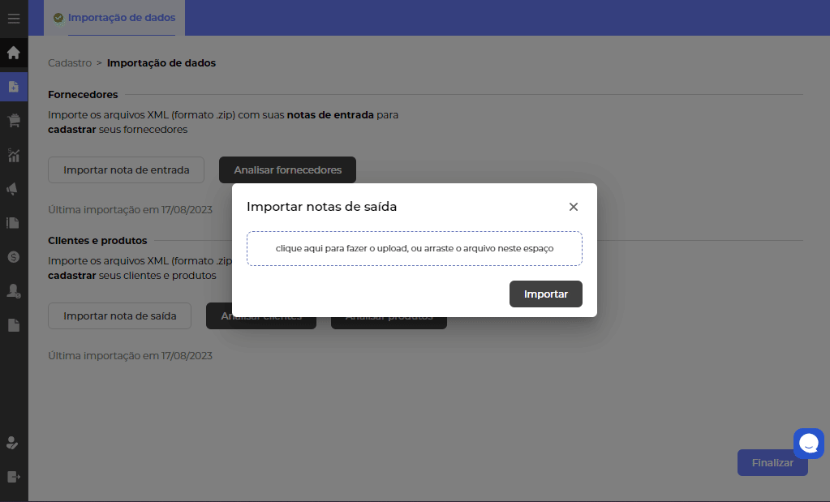The width and height of the screenshot is (830, 502).
Task: Click Analisar fornecedores button
Action: (x=287, y=170)
